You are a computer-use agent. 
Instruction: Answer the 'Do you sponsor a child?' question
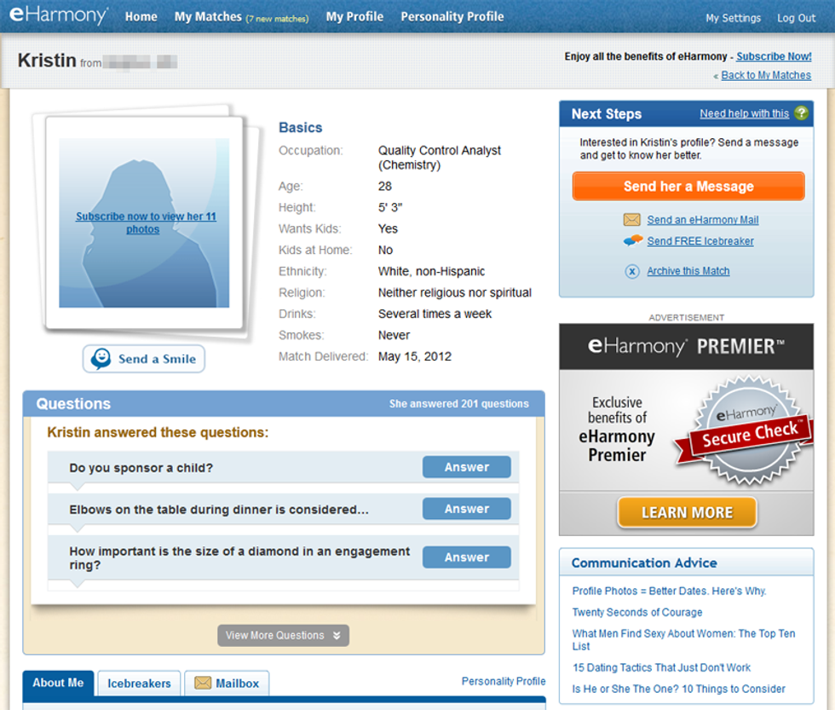click(466, 467)
